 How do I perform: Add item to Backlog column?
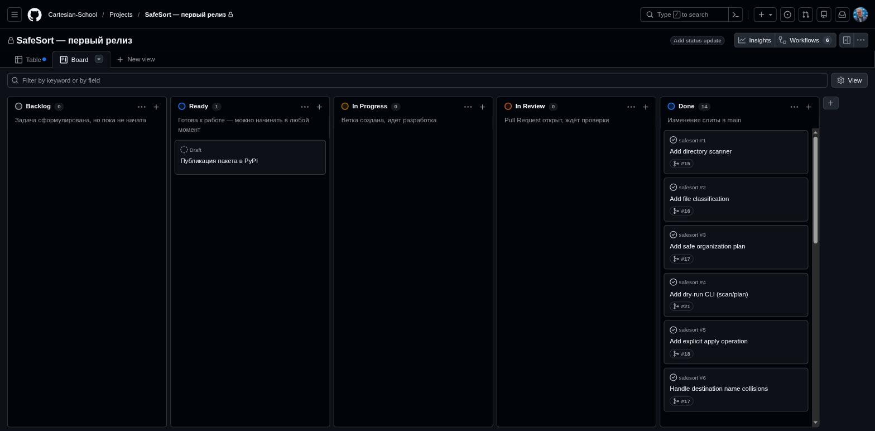pos(156,107)
